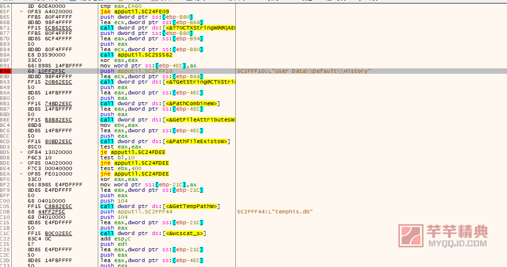Click the bytes 'F7C3 00040000'
507x267 pixels.
[50, 168]
